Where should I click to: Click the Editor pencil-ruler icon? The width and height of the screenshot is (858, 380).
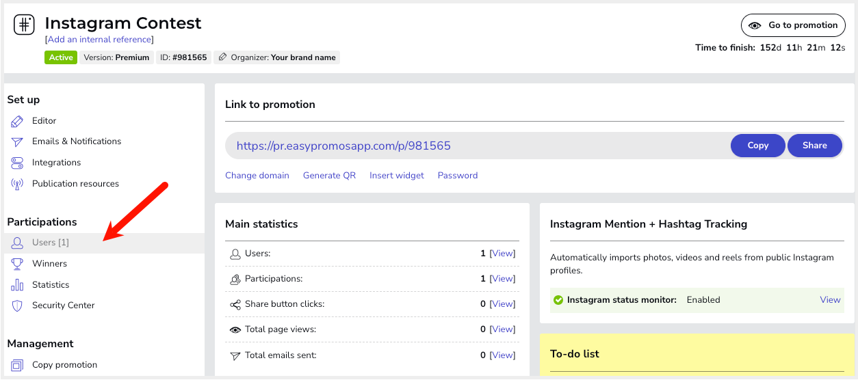(x=17, y=121)
